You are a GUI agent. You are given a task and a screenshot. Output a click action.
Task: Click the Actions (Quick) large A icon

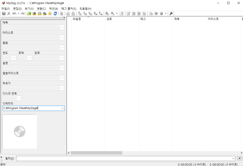pos(113,13)
